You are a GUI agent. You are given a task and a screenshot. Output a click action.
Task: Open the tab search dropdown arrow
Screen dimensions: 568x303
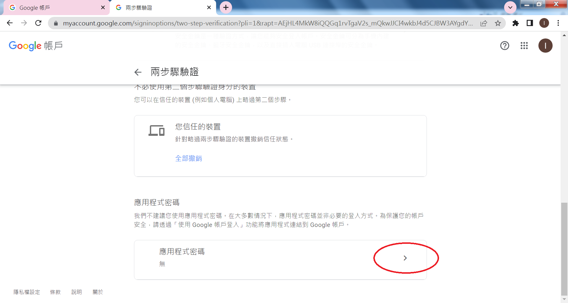[510, 7]
